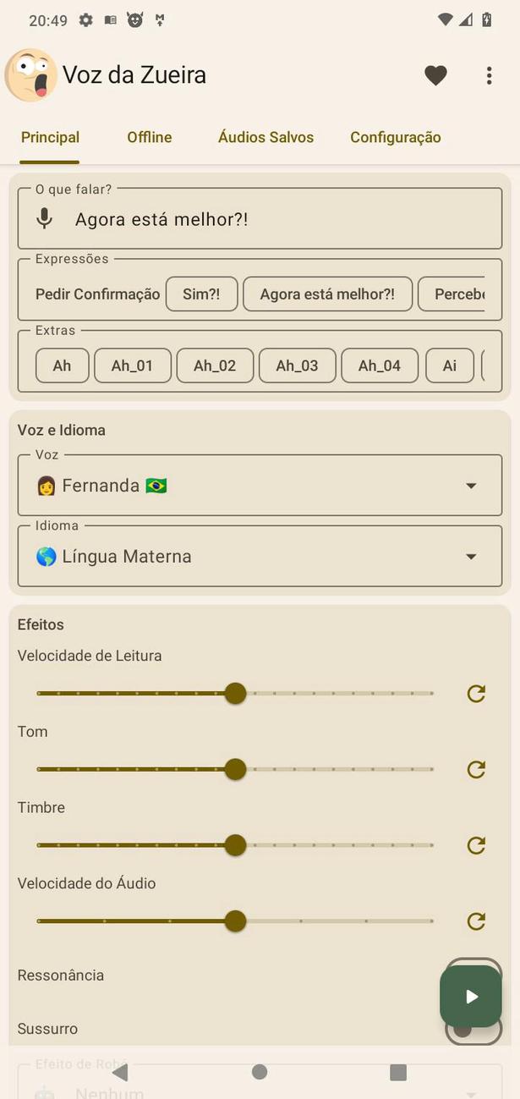Toggle the Ressonância switch
Image resolution: width=520 pixels, height=1099 pixels.
click(x=473, y=975)
